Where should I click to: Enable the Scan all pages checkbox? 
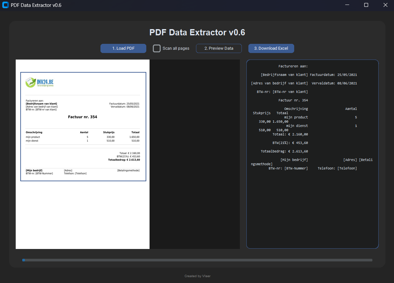(x=157, y=48)
